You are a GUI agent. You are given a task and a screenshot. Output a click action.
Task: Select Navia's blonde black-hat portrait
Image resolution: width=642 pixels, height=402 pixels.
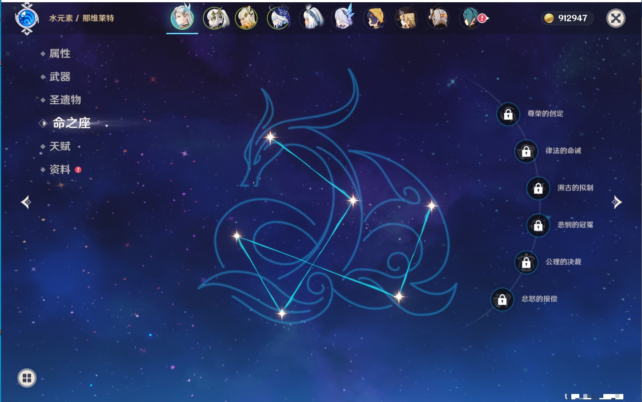coord(406,19)
